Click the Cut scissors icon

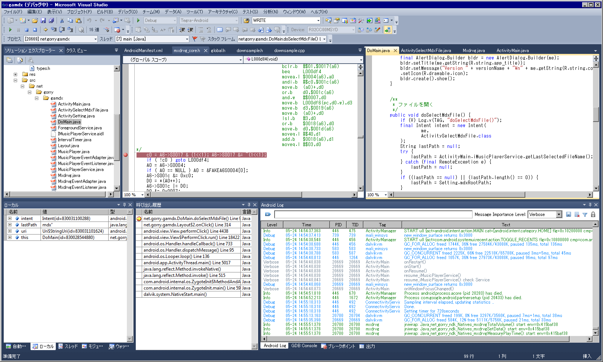pyautogui.click(x=62, y=20)
